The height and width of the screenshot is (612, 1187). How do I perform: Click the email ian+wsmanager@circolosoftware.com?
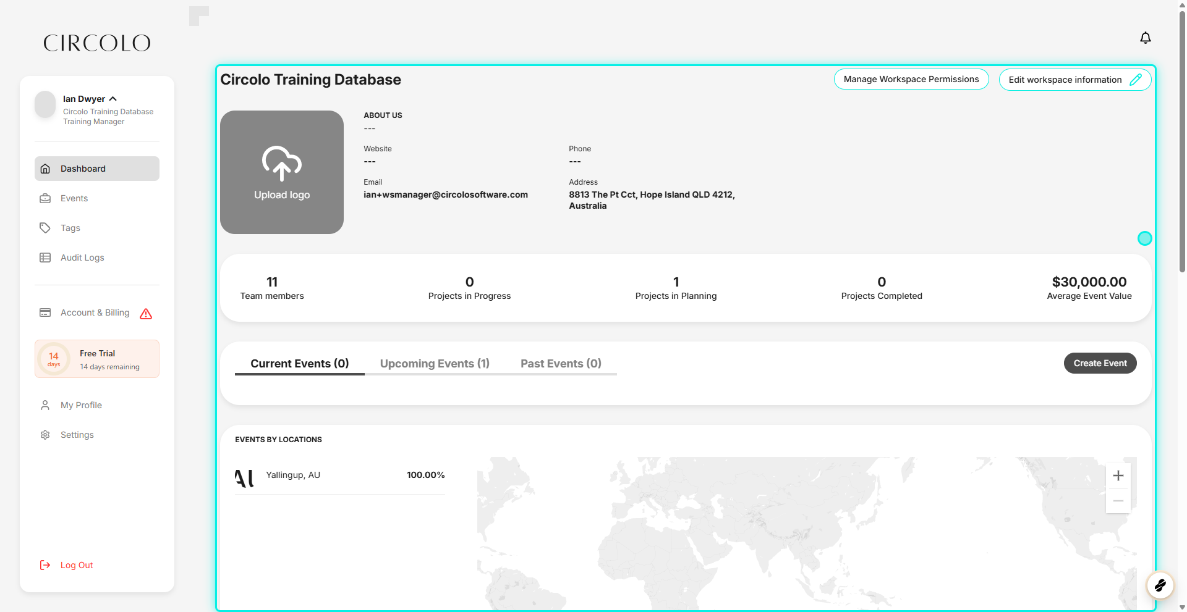pyautogui.click(x=446, y=195)
